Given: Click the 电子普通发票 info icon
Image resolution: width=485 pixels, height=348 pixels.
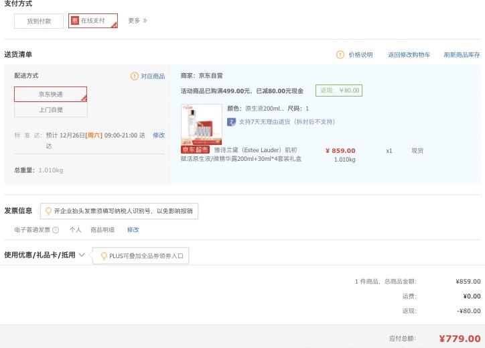Looking at the screenshot, I should tap(56, 230).
